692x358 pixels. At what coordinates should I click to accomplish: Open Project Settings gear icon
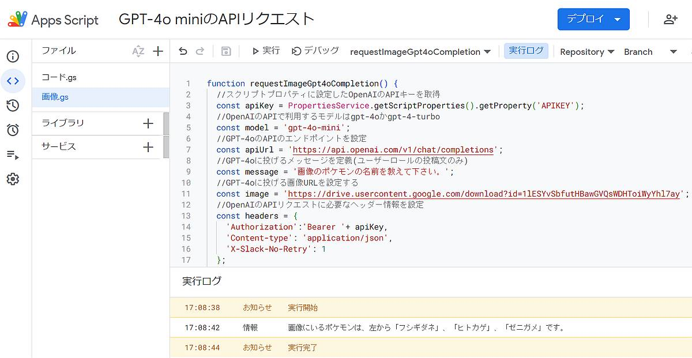[13, 179]
